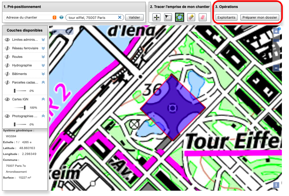Image resolution: width=289 pixels, height=196 pixels.
Task: Click the Valider button
Action: point(134,17)
